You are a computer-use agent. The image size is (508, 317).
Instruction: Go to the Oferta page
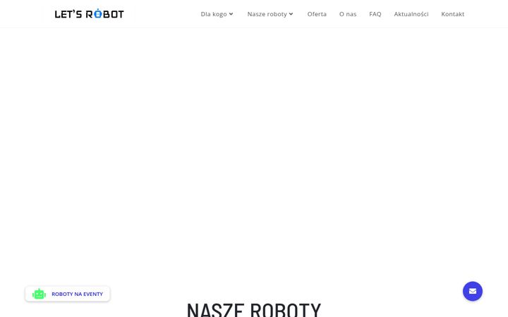317,14
